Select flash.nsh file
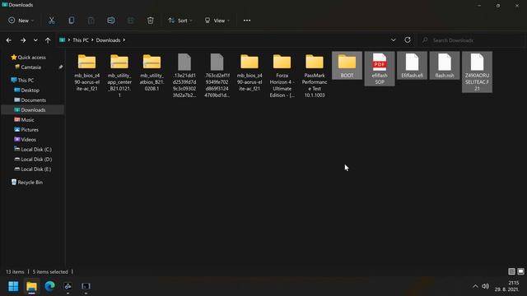The height and width of the screenshot is (296, 527). pos(445,66)
